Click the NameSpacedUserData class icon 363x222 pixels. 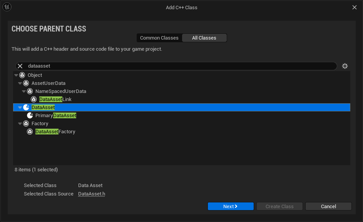(30, 91)
